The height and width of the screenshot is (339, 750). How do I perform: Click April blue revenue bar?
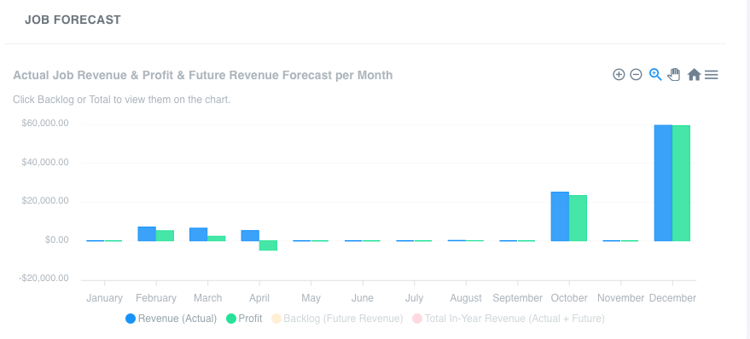(250, 235)
